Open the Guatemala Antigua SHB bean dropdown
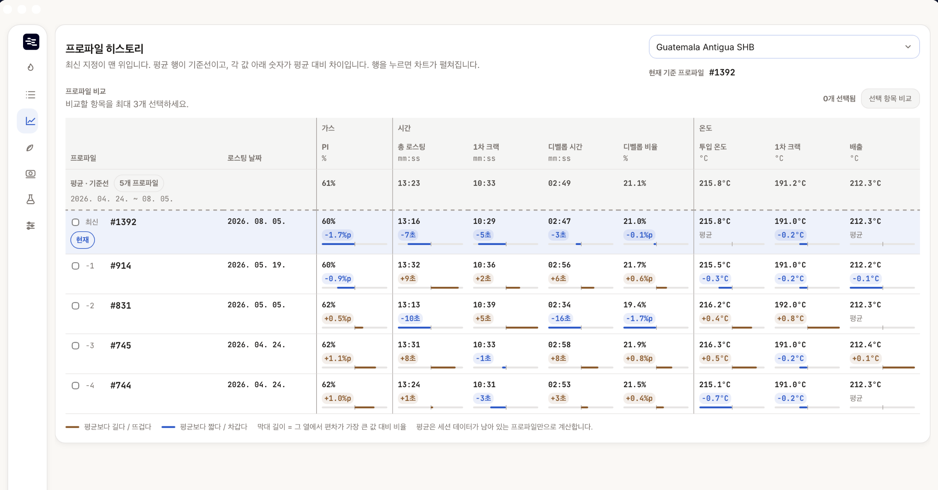This screenshot has height=490, width=938. coord(784,47)
